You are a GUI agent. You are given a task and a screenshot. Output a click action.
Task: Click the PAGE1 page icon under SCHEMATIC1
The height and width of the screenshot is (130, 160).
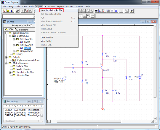click(21, 42)
